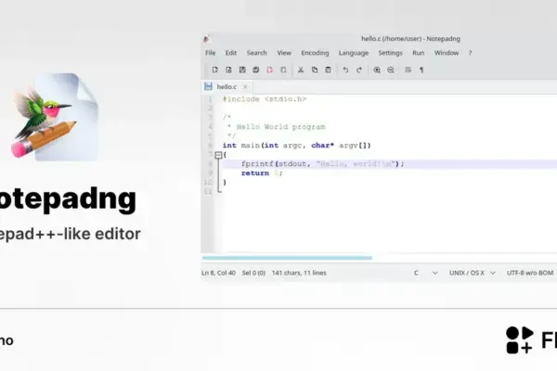Click the Open file toolbar icon
The image size is (557, 371).
(x=228, y=70)
